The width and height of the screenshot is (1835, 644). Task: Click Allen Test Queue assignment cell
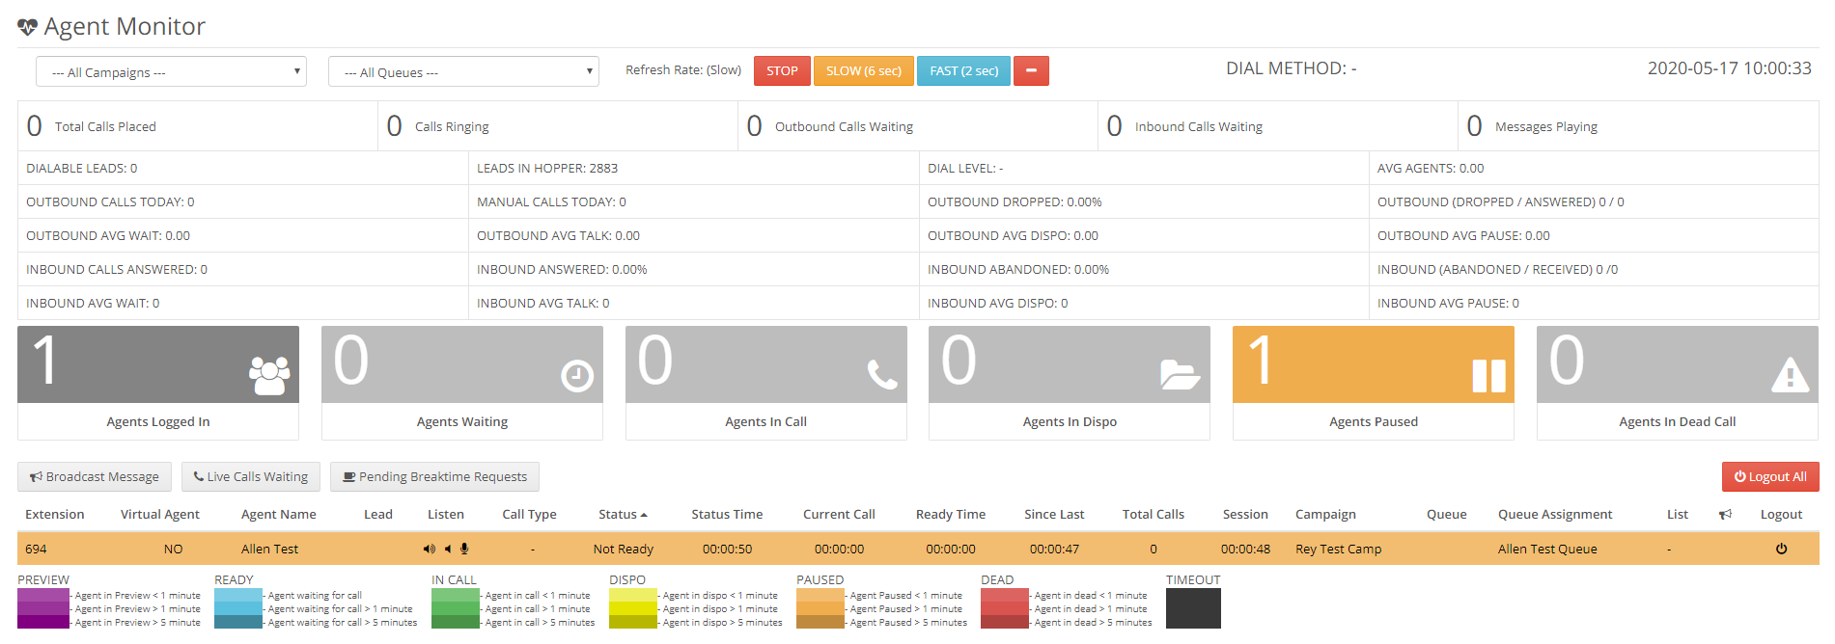(x=1547, y=549)
